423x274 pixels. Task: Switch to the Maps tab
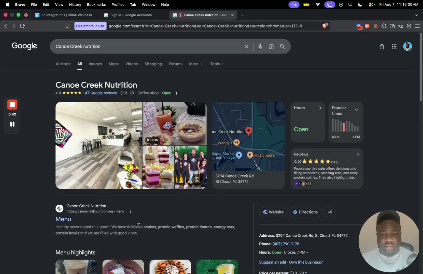pos(114,64)
